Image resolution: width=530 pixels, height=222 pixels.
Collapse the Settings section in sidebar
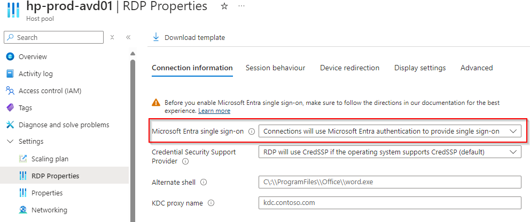[x=10, y=142]
